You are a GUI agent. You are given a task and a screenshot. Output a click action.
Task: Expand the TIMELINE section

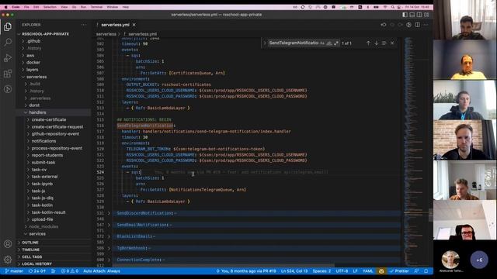(31, 250)
